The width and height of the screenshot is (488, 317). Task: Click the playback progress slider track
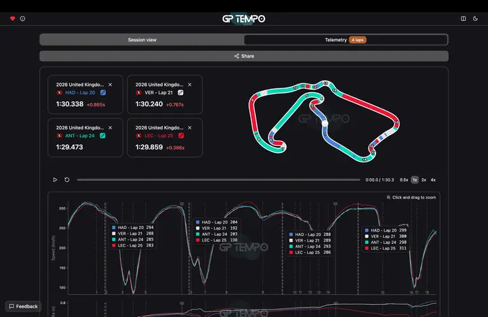click(x=218, y=179)
